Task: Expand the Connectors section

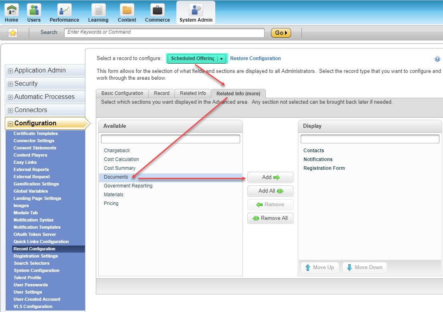Action: coord(45,110)
